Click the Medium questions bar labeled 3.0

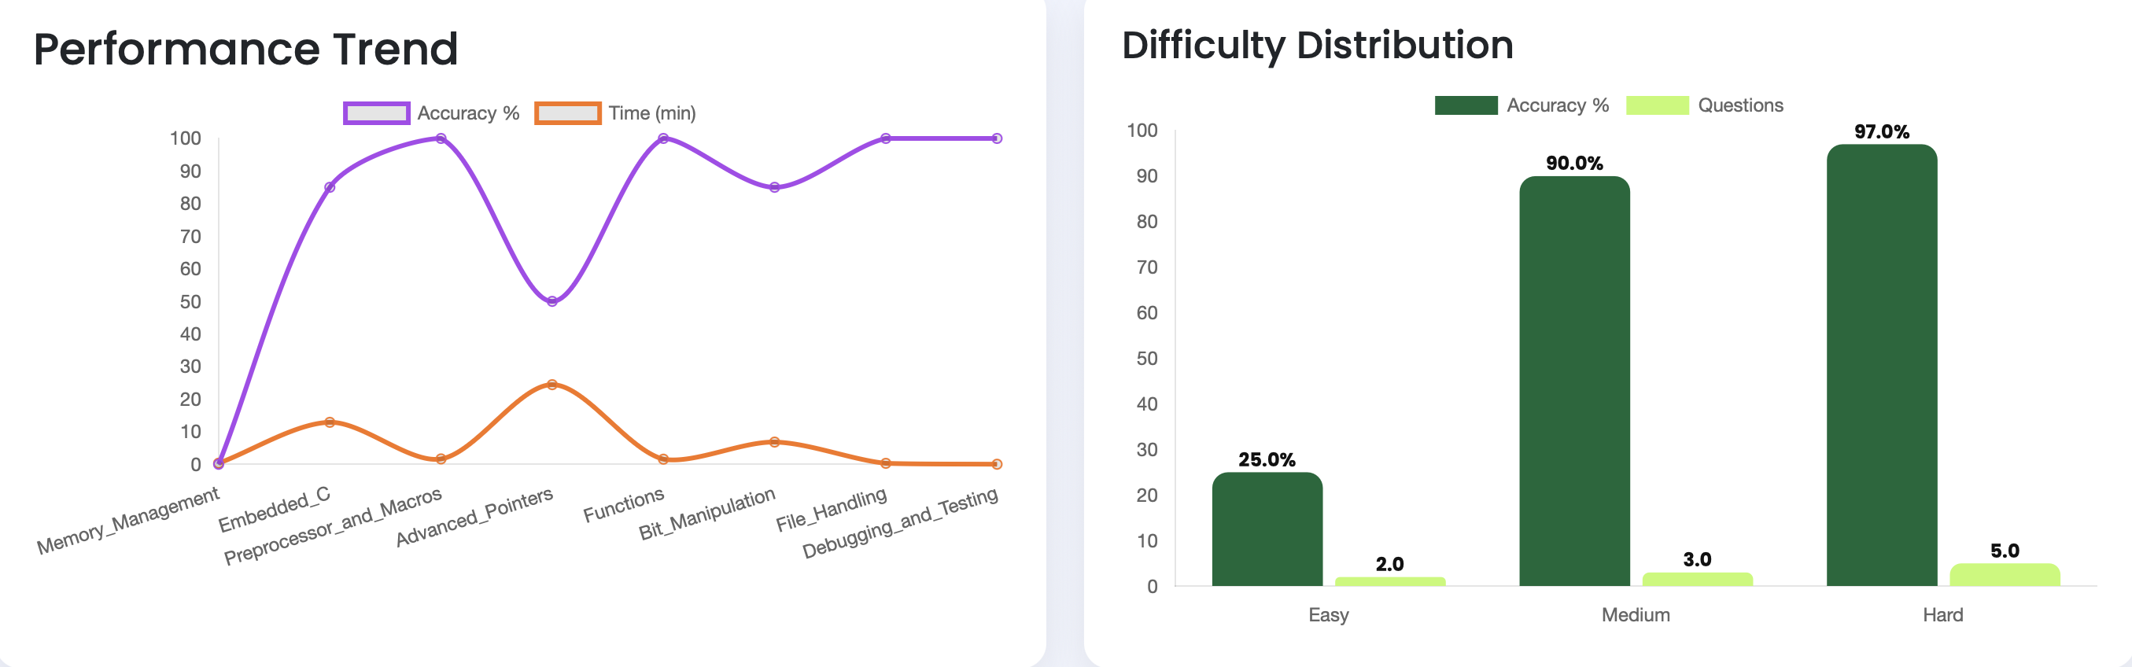pos(1697,579)
